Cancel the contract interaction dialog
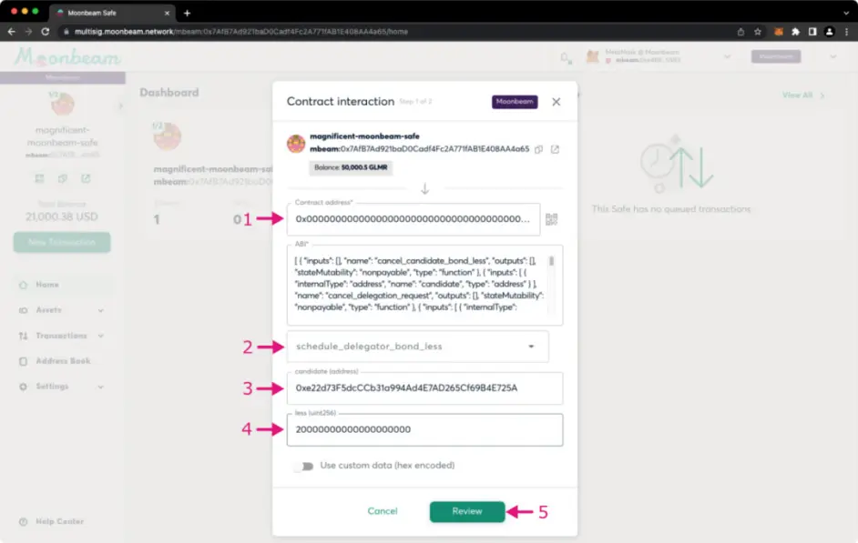Viewport: 858px width, 543px height. tap(383, 511)
